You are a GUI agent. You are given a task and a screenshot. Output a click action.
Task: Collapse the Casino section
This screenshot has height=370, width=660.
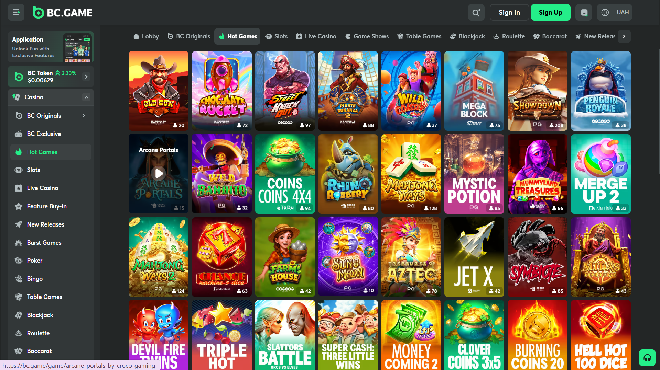pyautogui.click(x=86, y=97)
